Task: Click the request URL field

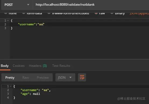Action: click(91, 5)
